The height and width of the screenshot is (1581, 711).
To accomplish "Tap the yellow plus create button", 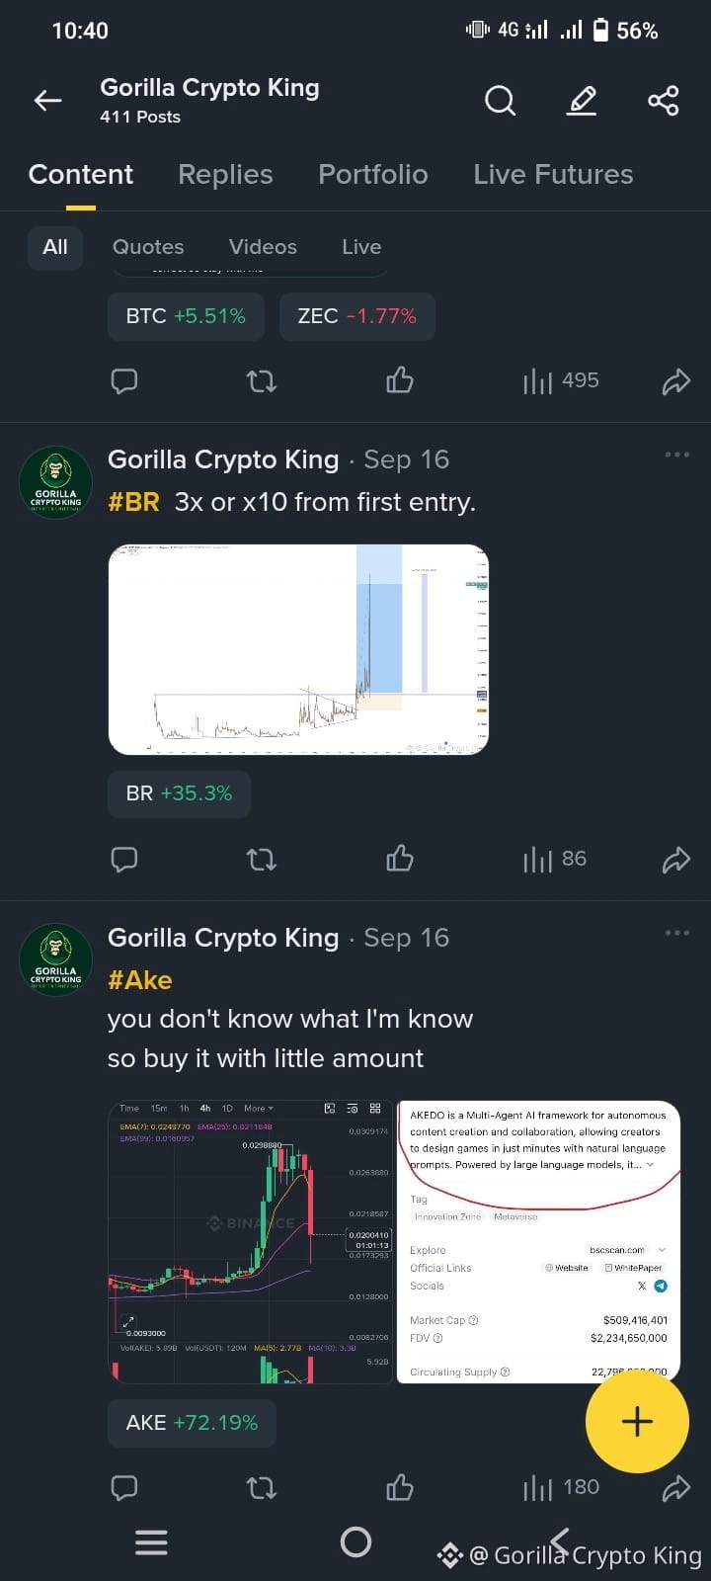I will point(637,1421).
